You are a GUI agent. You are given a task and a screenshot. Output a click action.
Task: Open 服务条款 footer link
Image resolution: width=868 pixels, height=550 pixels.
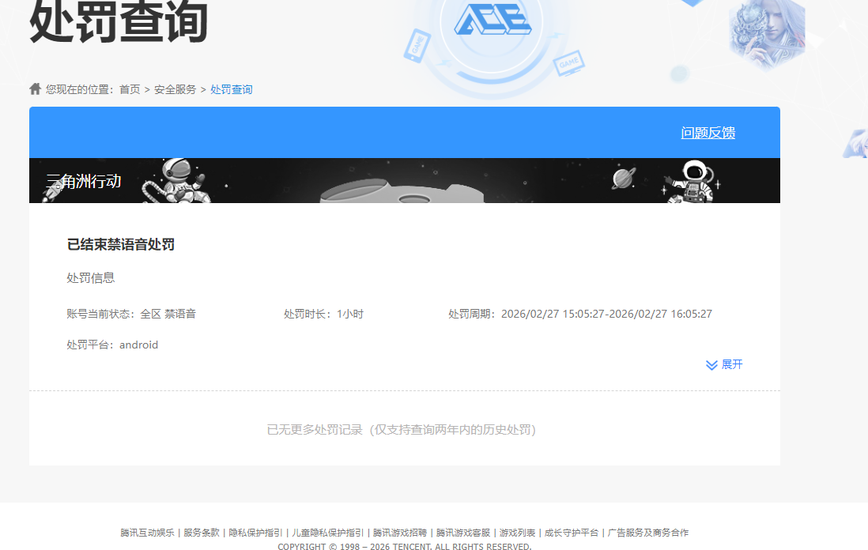tap(202, 533)
